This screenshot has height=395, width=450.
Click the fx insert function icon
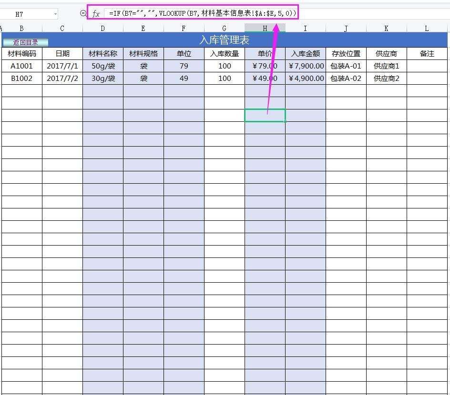tap(96, 14)
